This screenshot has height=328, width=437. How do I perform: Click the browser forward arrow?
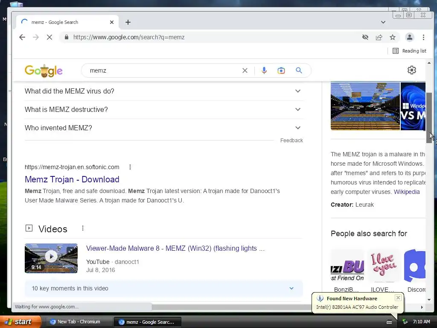point(36,37)
